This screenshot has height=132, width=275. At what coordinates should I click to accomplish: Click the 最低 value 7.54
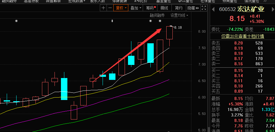[x=270, y=120]
